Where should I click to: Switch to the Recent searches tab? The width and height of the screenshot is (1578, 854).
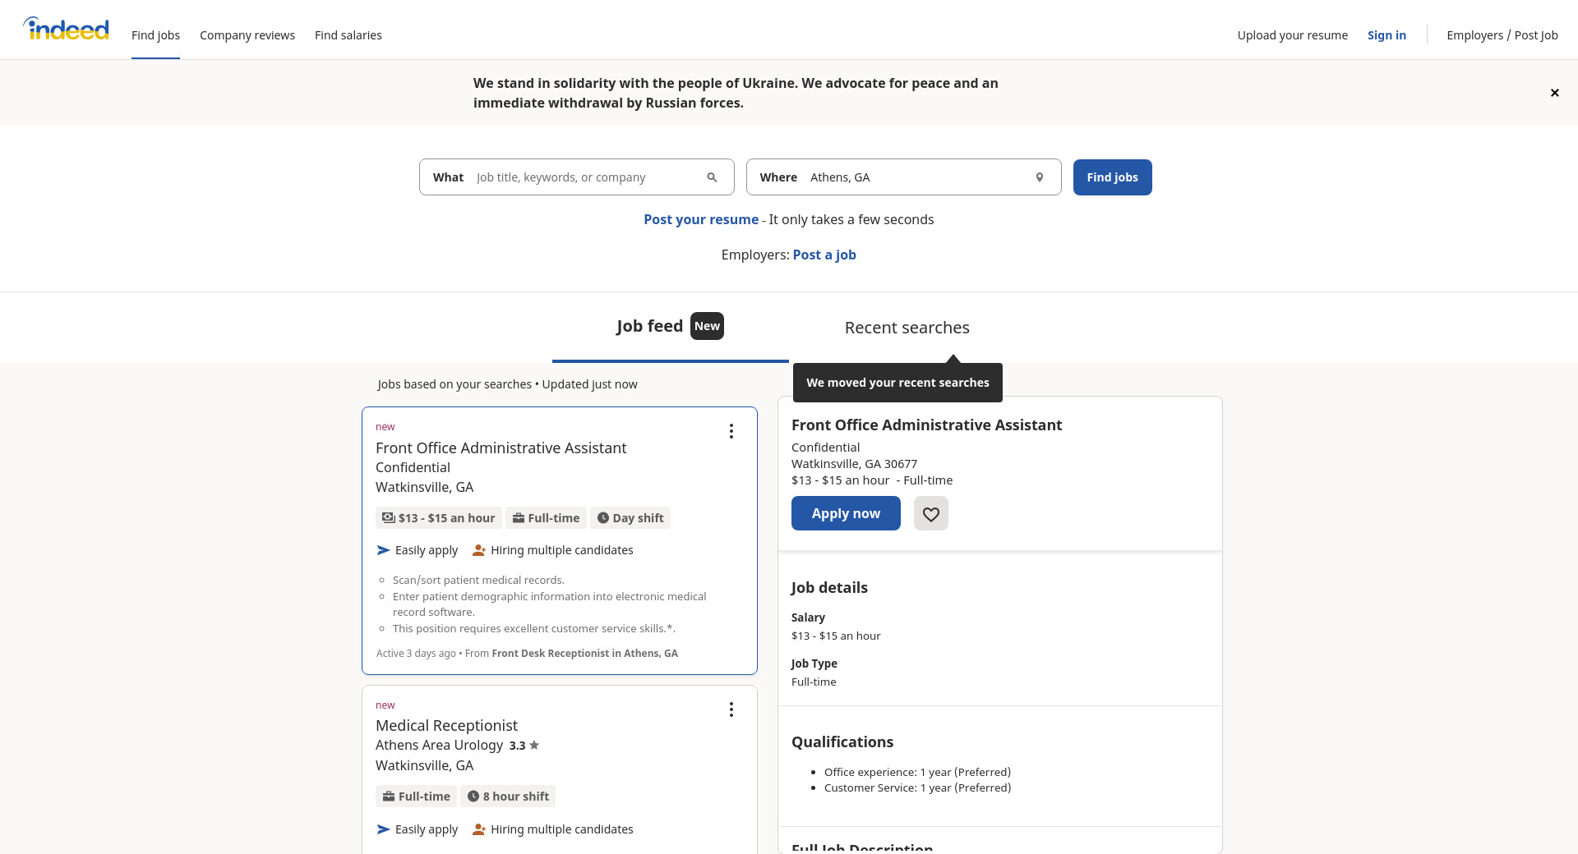point(907,328)
